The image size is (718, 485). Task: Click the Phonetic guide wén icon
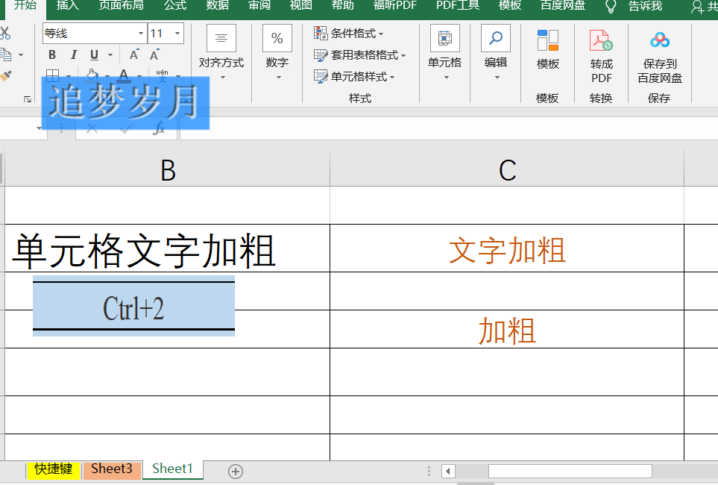click(x=162, y=75)
